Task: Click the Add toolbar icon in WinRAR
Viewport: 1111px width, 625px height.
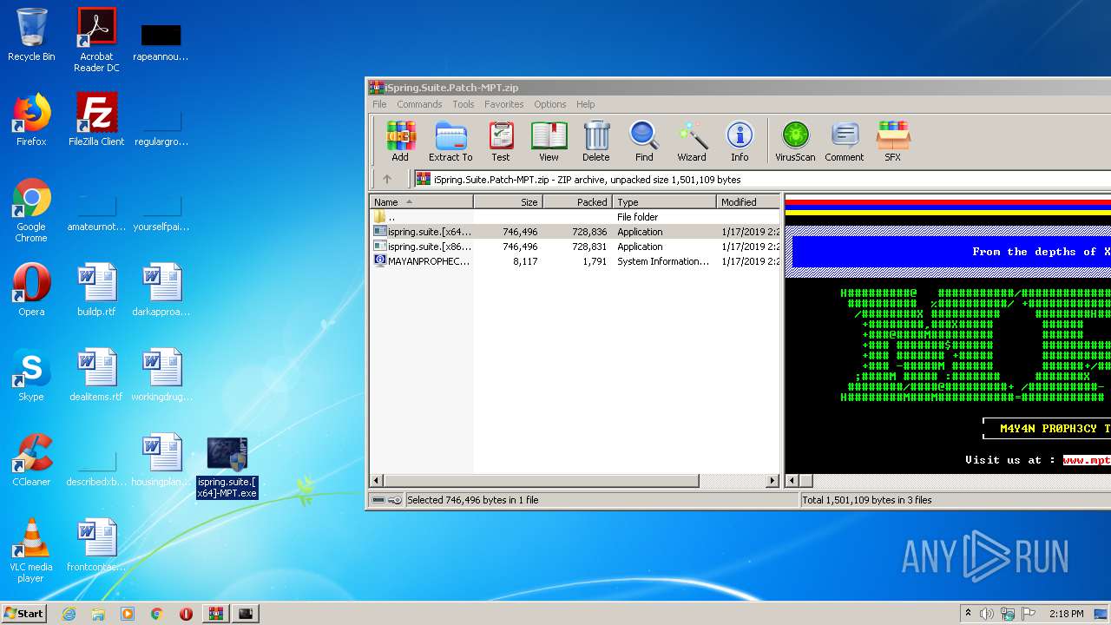Action: tap(400, 141)
